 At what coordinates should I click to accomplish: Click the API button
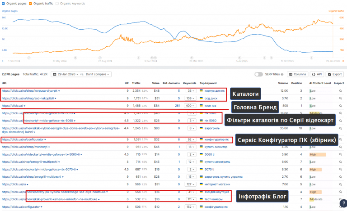point(317,74)
